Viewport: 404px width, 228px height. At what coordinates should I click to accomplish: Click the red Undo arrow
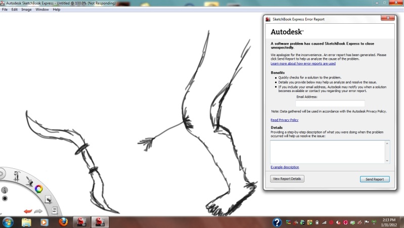[x=27, y=211]
